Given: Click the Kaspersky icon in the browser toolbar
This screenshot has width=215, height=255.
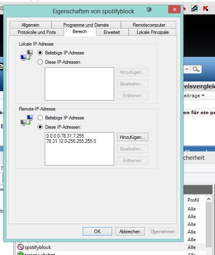Looking at the screenshot, I should click(x=206, y=8).
